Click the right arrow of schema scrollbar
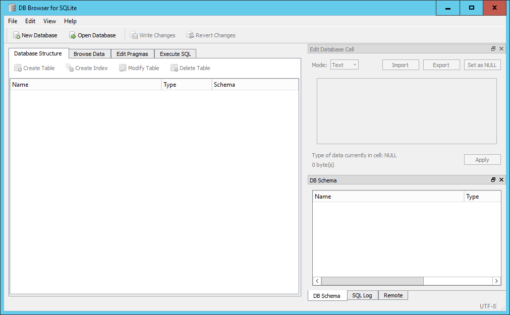Viewport: 510px width, 315px height. 496,281
